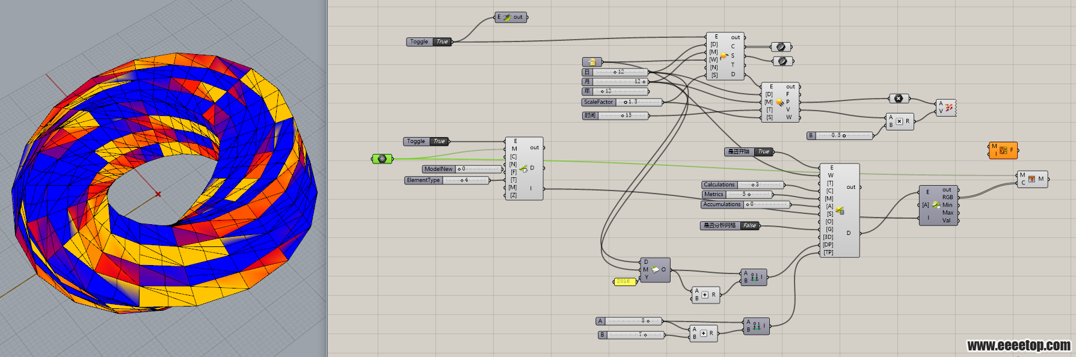Click the gradient component with RGB, Min, Max outputs
The image size is (1076, 357).
[938, 206]
